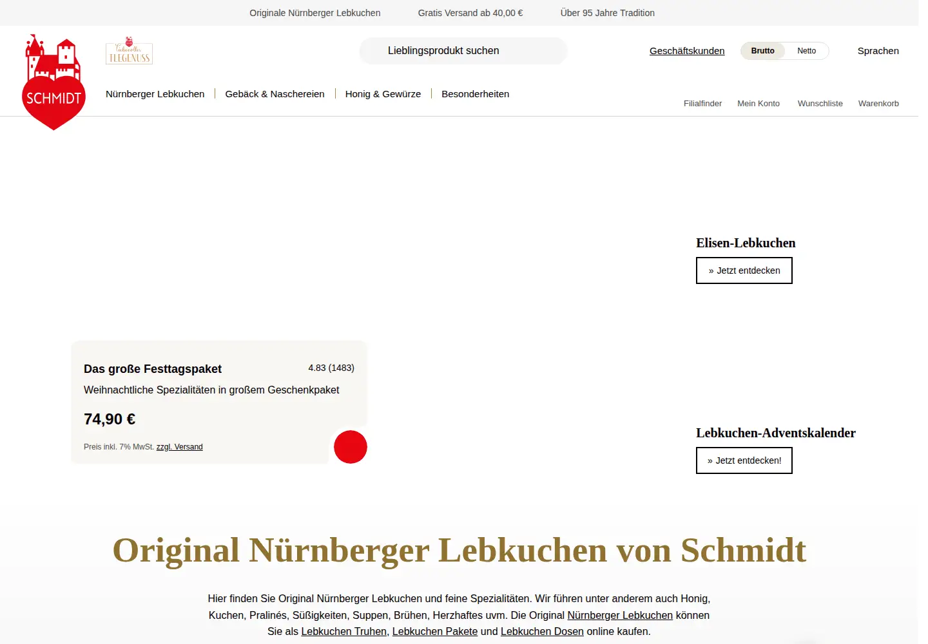Click the Elisen-Lebkuchen heading
928x644 pixels.
click(746, 243)
